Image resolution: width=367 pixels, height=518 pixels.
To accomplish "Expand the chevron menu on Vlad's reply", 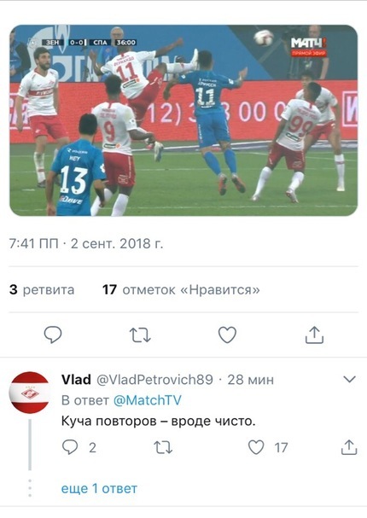I will [x=349, y=379].
